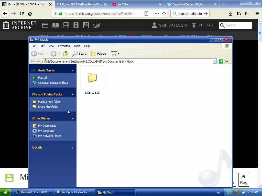Click the Firefox forward arrow

click(14, 14)
